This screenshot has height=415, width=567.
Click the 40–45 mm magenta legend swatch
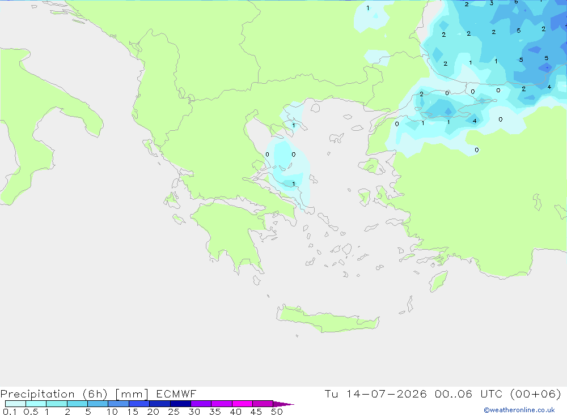tap(242, 404)
